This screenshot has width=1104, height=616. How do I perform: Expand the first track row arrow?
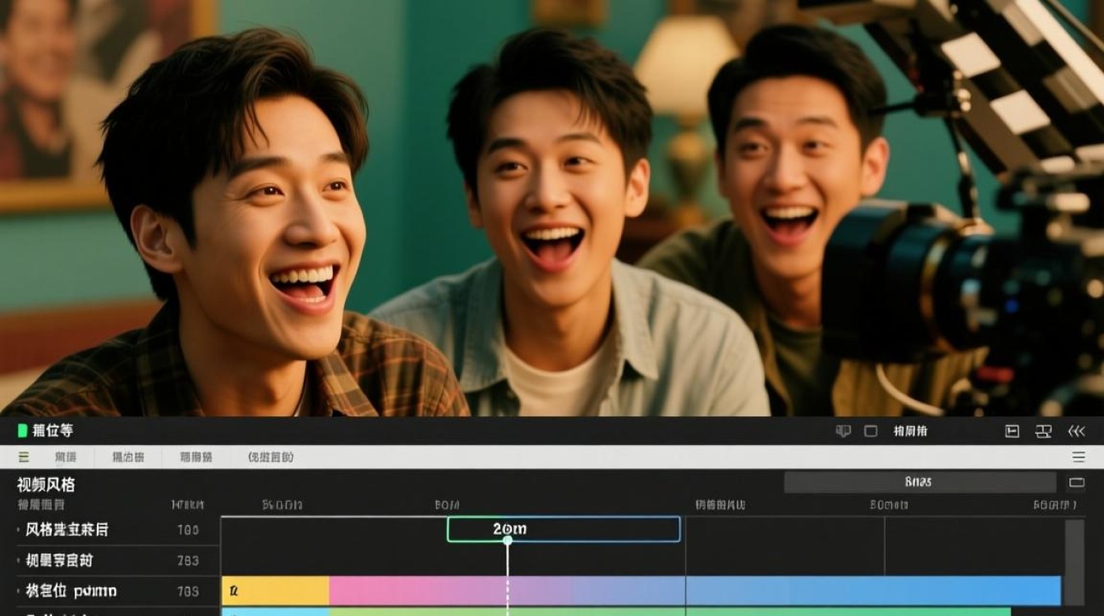19,531
